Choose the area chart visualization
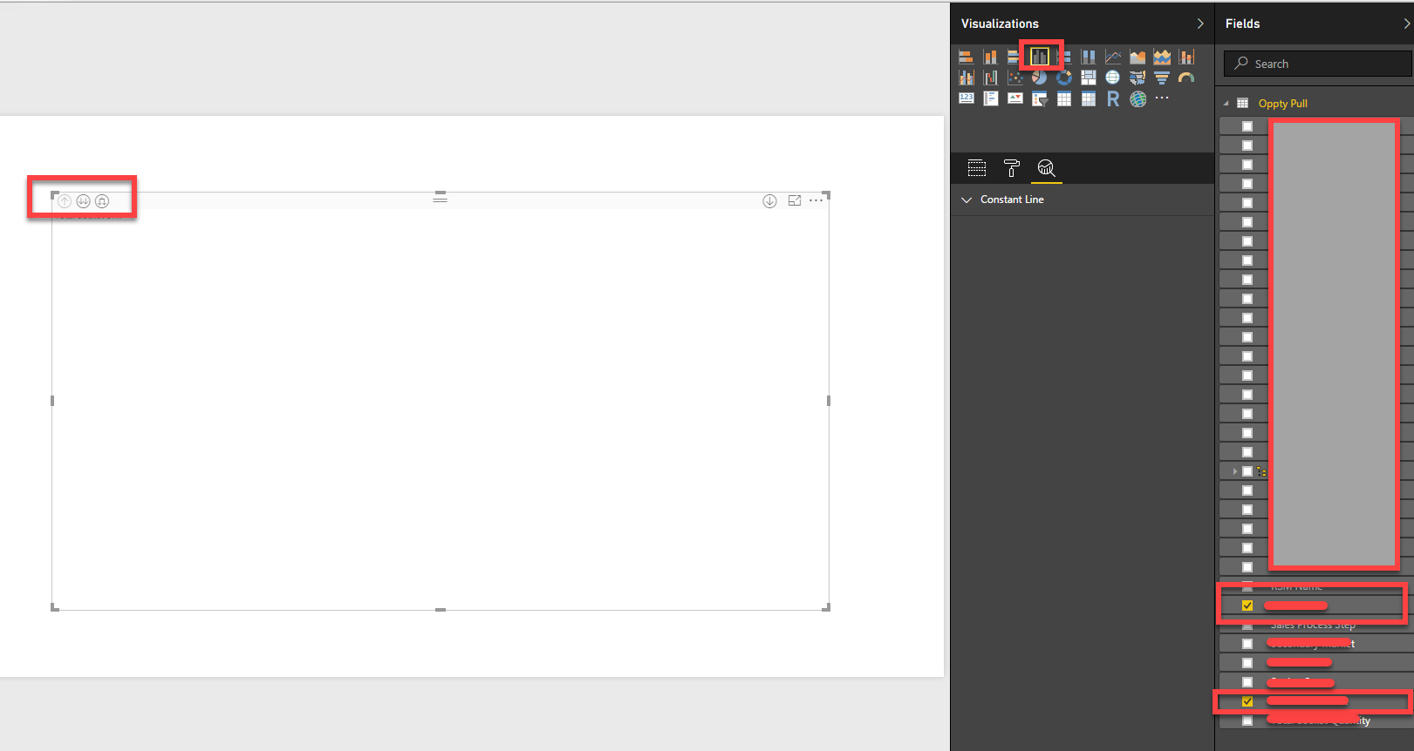 (1137, 57)
